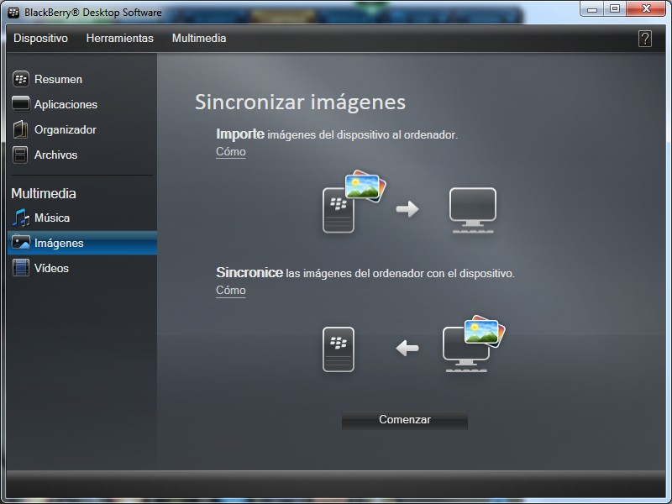Click the Cómo link under Sincronice

(230, 290)
